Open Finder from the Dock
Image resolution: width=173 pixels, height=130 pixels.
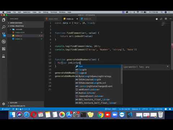pos(13,114)
